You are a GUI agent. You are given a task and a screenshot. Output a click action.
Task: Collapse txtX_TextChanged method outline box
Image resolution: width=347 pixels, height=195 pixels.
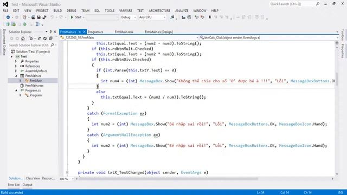click(x=67, y=172)
